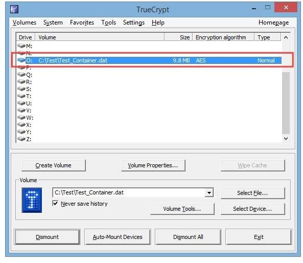Click the Dismount All button
303x263 pixels.
[188, 237]
